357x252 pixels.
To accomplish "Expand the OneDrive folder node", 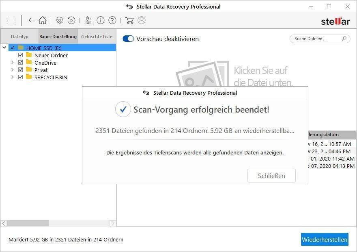I will tap(12, 63).
